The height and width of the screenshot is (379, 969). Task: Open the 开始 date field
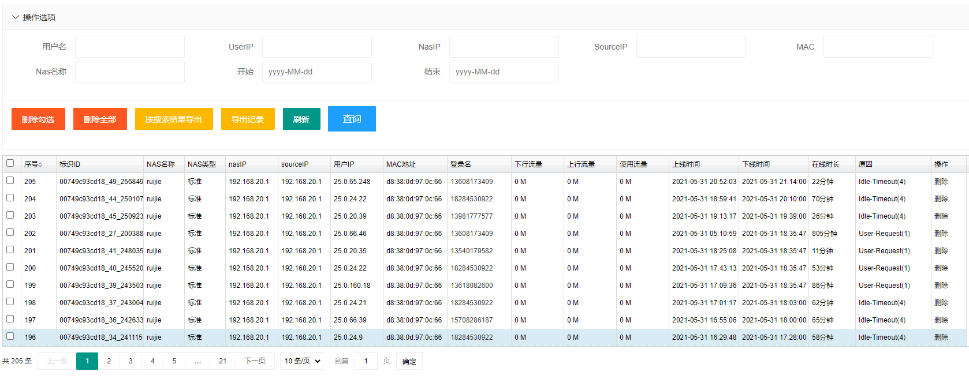point(317,72)
